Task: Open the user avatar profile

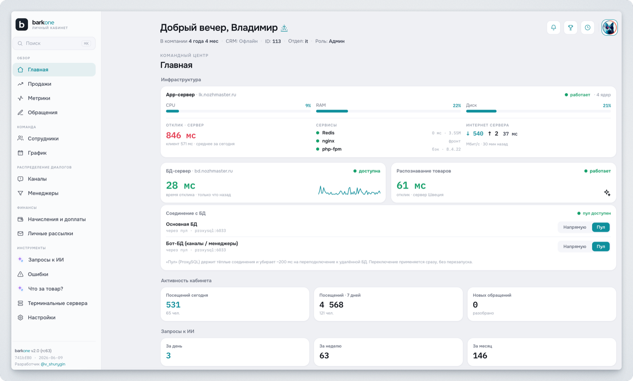Action: 610,28
